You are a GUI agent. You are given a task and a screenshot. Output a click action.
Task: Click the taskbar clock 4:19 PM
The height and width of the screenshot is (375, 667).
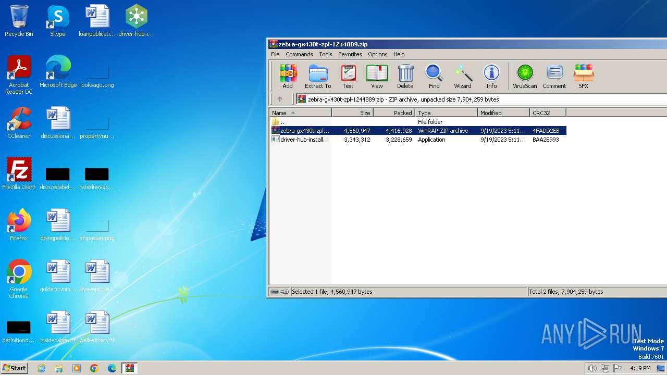point(640,368)
